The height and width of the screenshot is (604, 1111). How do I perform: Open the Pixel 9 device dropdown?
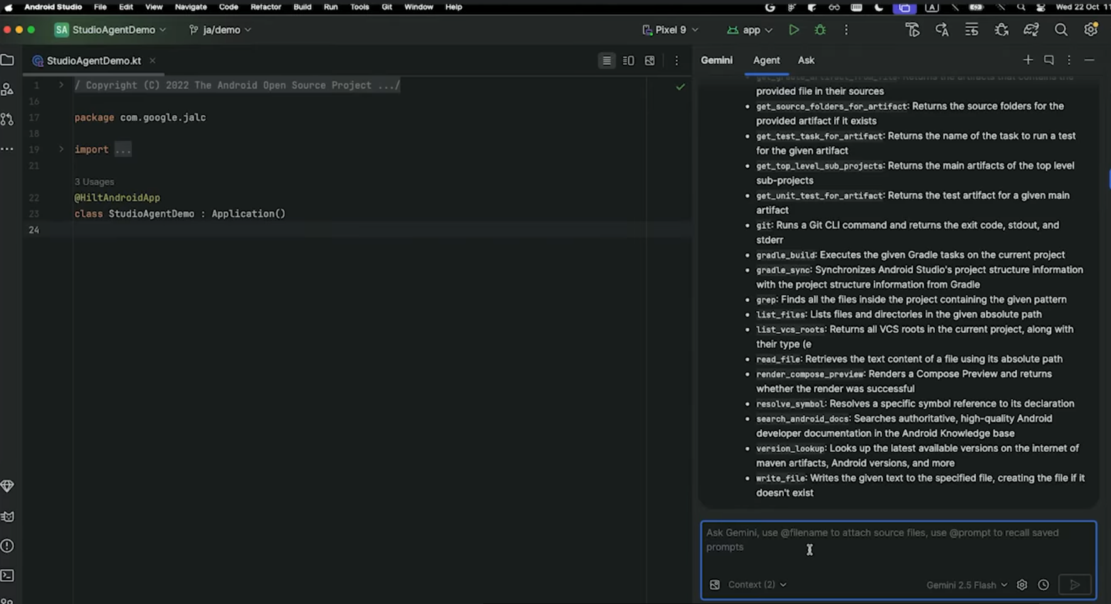(670, 30)
